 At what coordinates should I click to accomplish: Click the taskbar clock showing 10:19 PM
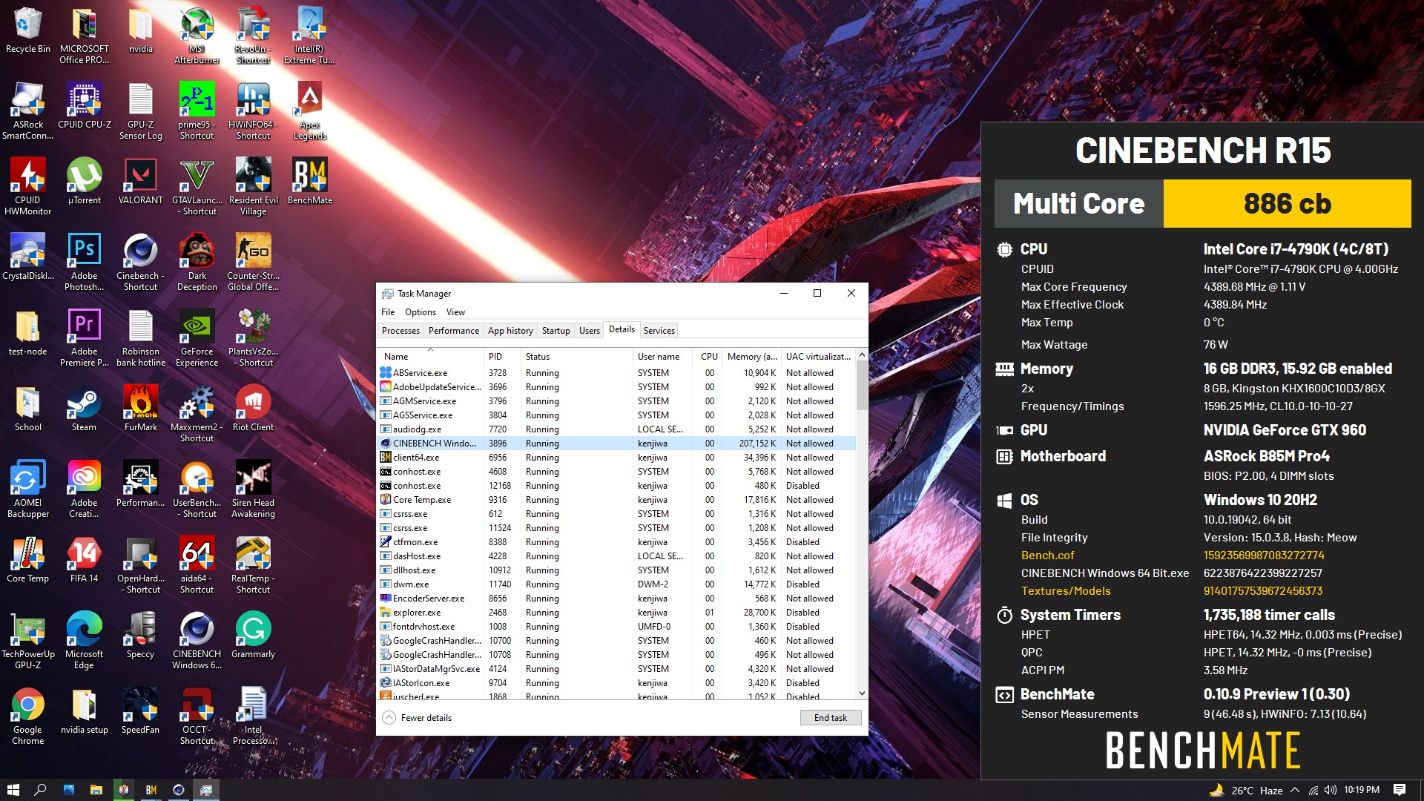1362,790
